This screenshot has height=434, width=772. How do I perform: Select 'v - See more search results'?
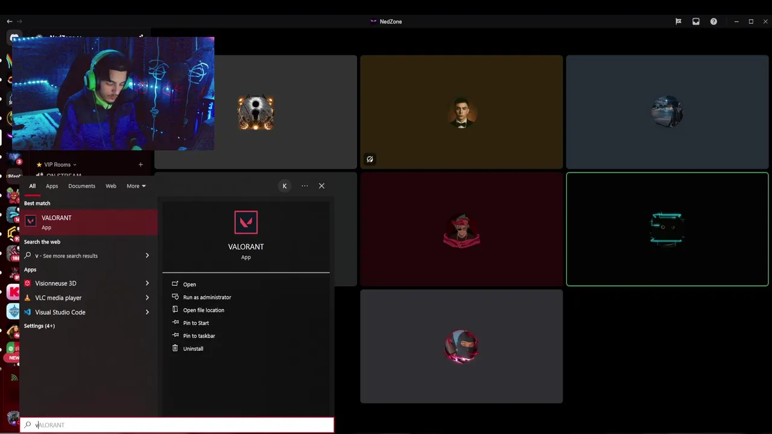tap(77, 256)
